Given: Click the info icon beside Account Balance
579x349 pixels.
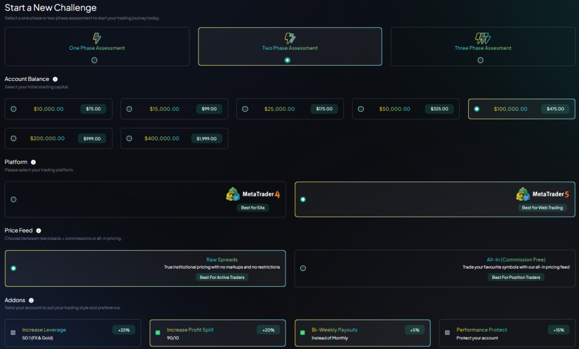Looking at the screenshot, I should point(55,79).
